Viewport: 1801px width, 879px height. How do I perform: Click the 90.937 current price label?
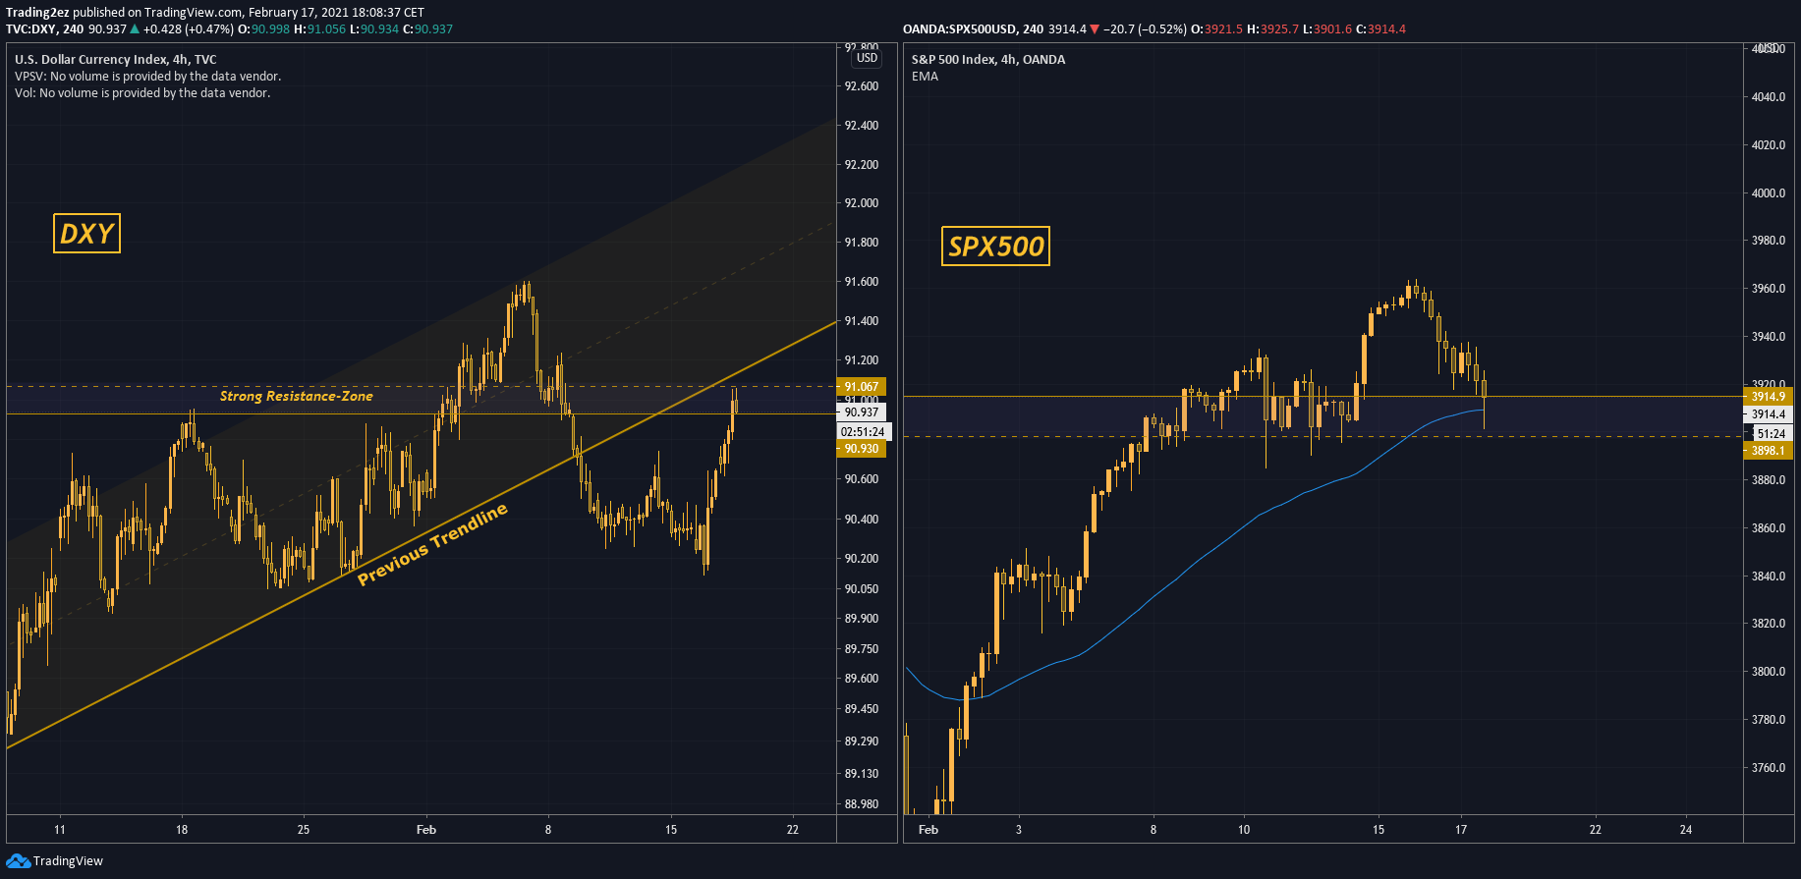pyautogui.click(x=862, y=412)
